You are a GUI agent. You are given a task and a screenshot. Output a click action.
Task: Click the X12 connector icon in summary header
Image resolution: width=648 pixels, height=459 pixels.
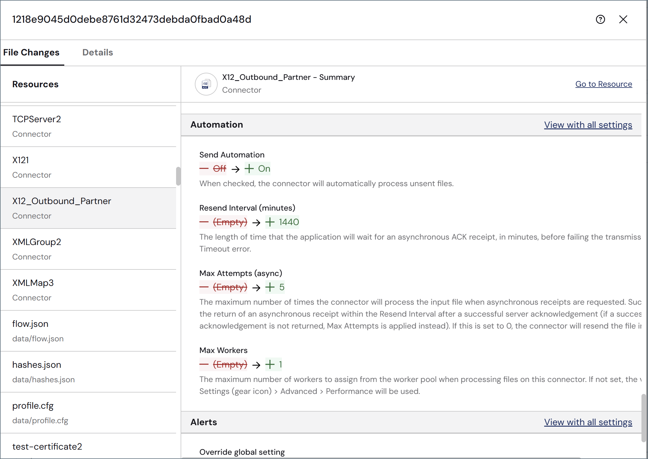(x=206, y=84)
